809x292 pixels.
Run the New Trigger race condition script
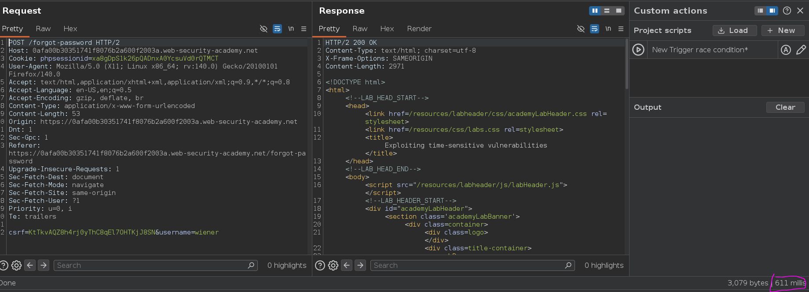(638, 50)
